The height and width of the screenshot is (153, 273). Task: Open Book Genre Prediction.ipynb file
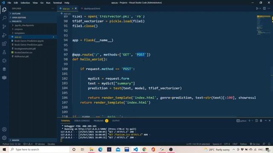[x=33, y=41]
